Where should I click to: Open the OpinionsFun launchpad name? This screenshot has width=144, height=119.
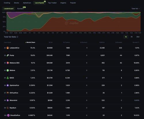(14, 85)
